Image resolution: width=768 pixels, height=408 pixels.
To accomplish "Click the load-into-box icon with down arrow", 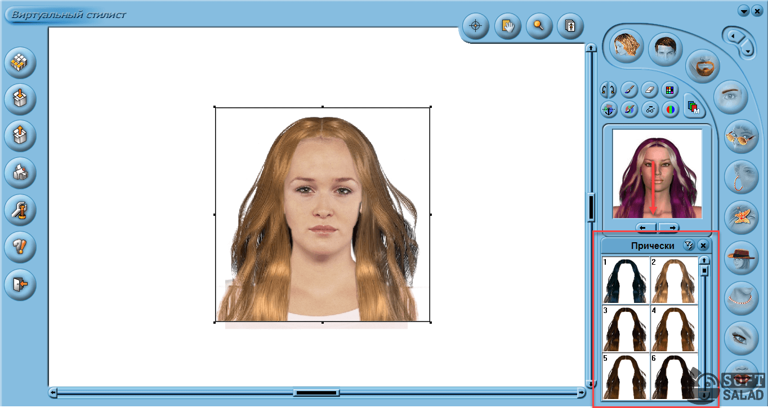I will [x=20, y=99].
